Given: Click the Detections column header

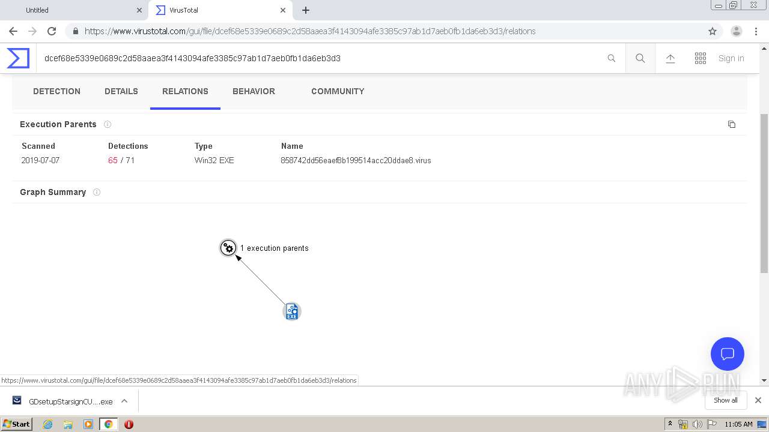Looking at the screenshot, I should pyautogui.click(x=128, y=146).
